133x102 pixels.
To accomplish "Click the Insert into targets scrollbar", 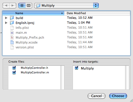I will coord(127,78).
